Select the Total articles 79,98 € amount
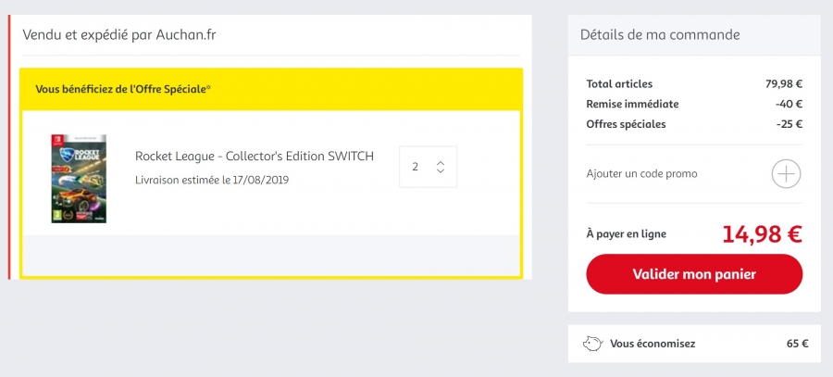Viewport: 833px width, 377px height. click(x=784, y=84)
